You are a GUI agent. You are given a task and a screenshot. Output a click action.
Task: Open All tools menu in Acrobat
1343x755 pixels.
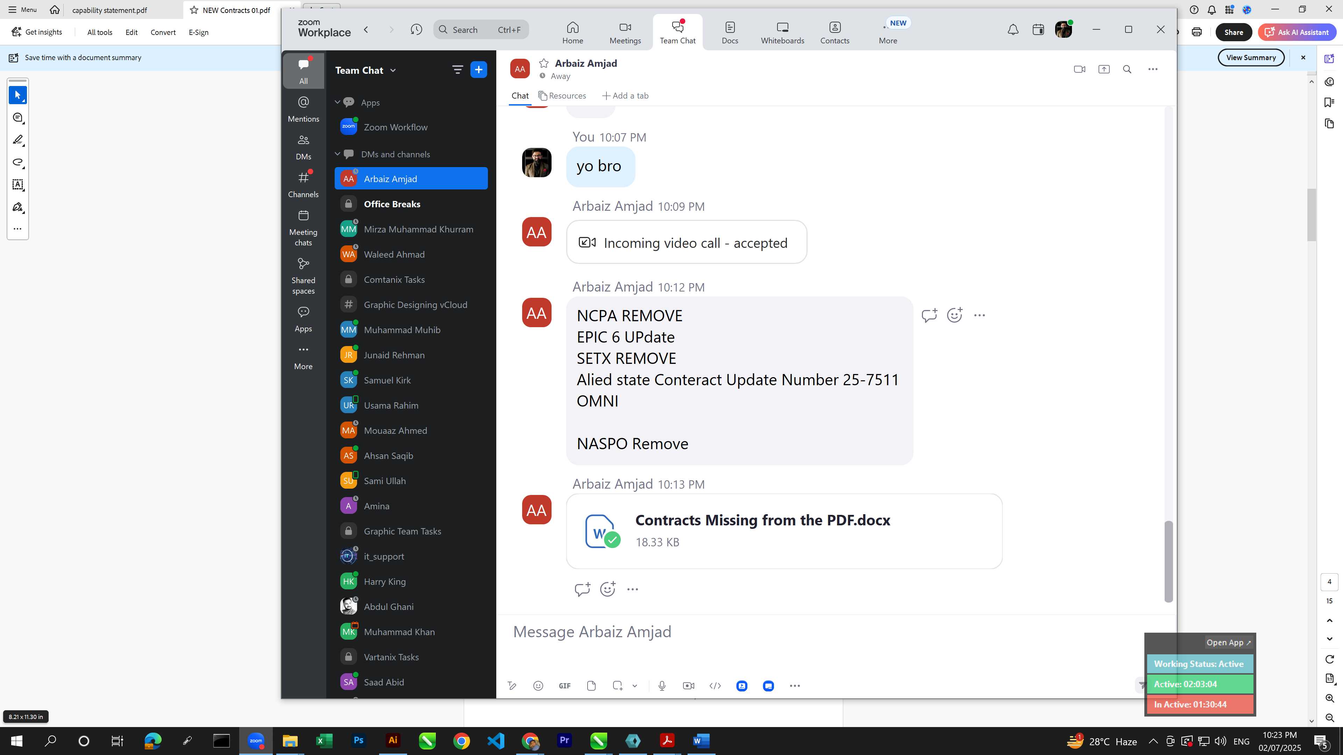tap(100, 32)
